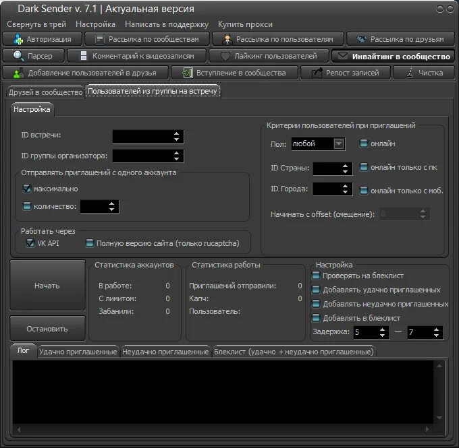Click the Репост записей share icon
459x448 pixels.
tap(317, 73)
